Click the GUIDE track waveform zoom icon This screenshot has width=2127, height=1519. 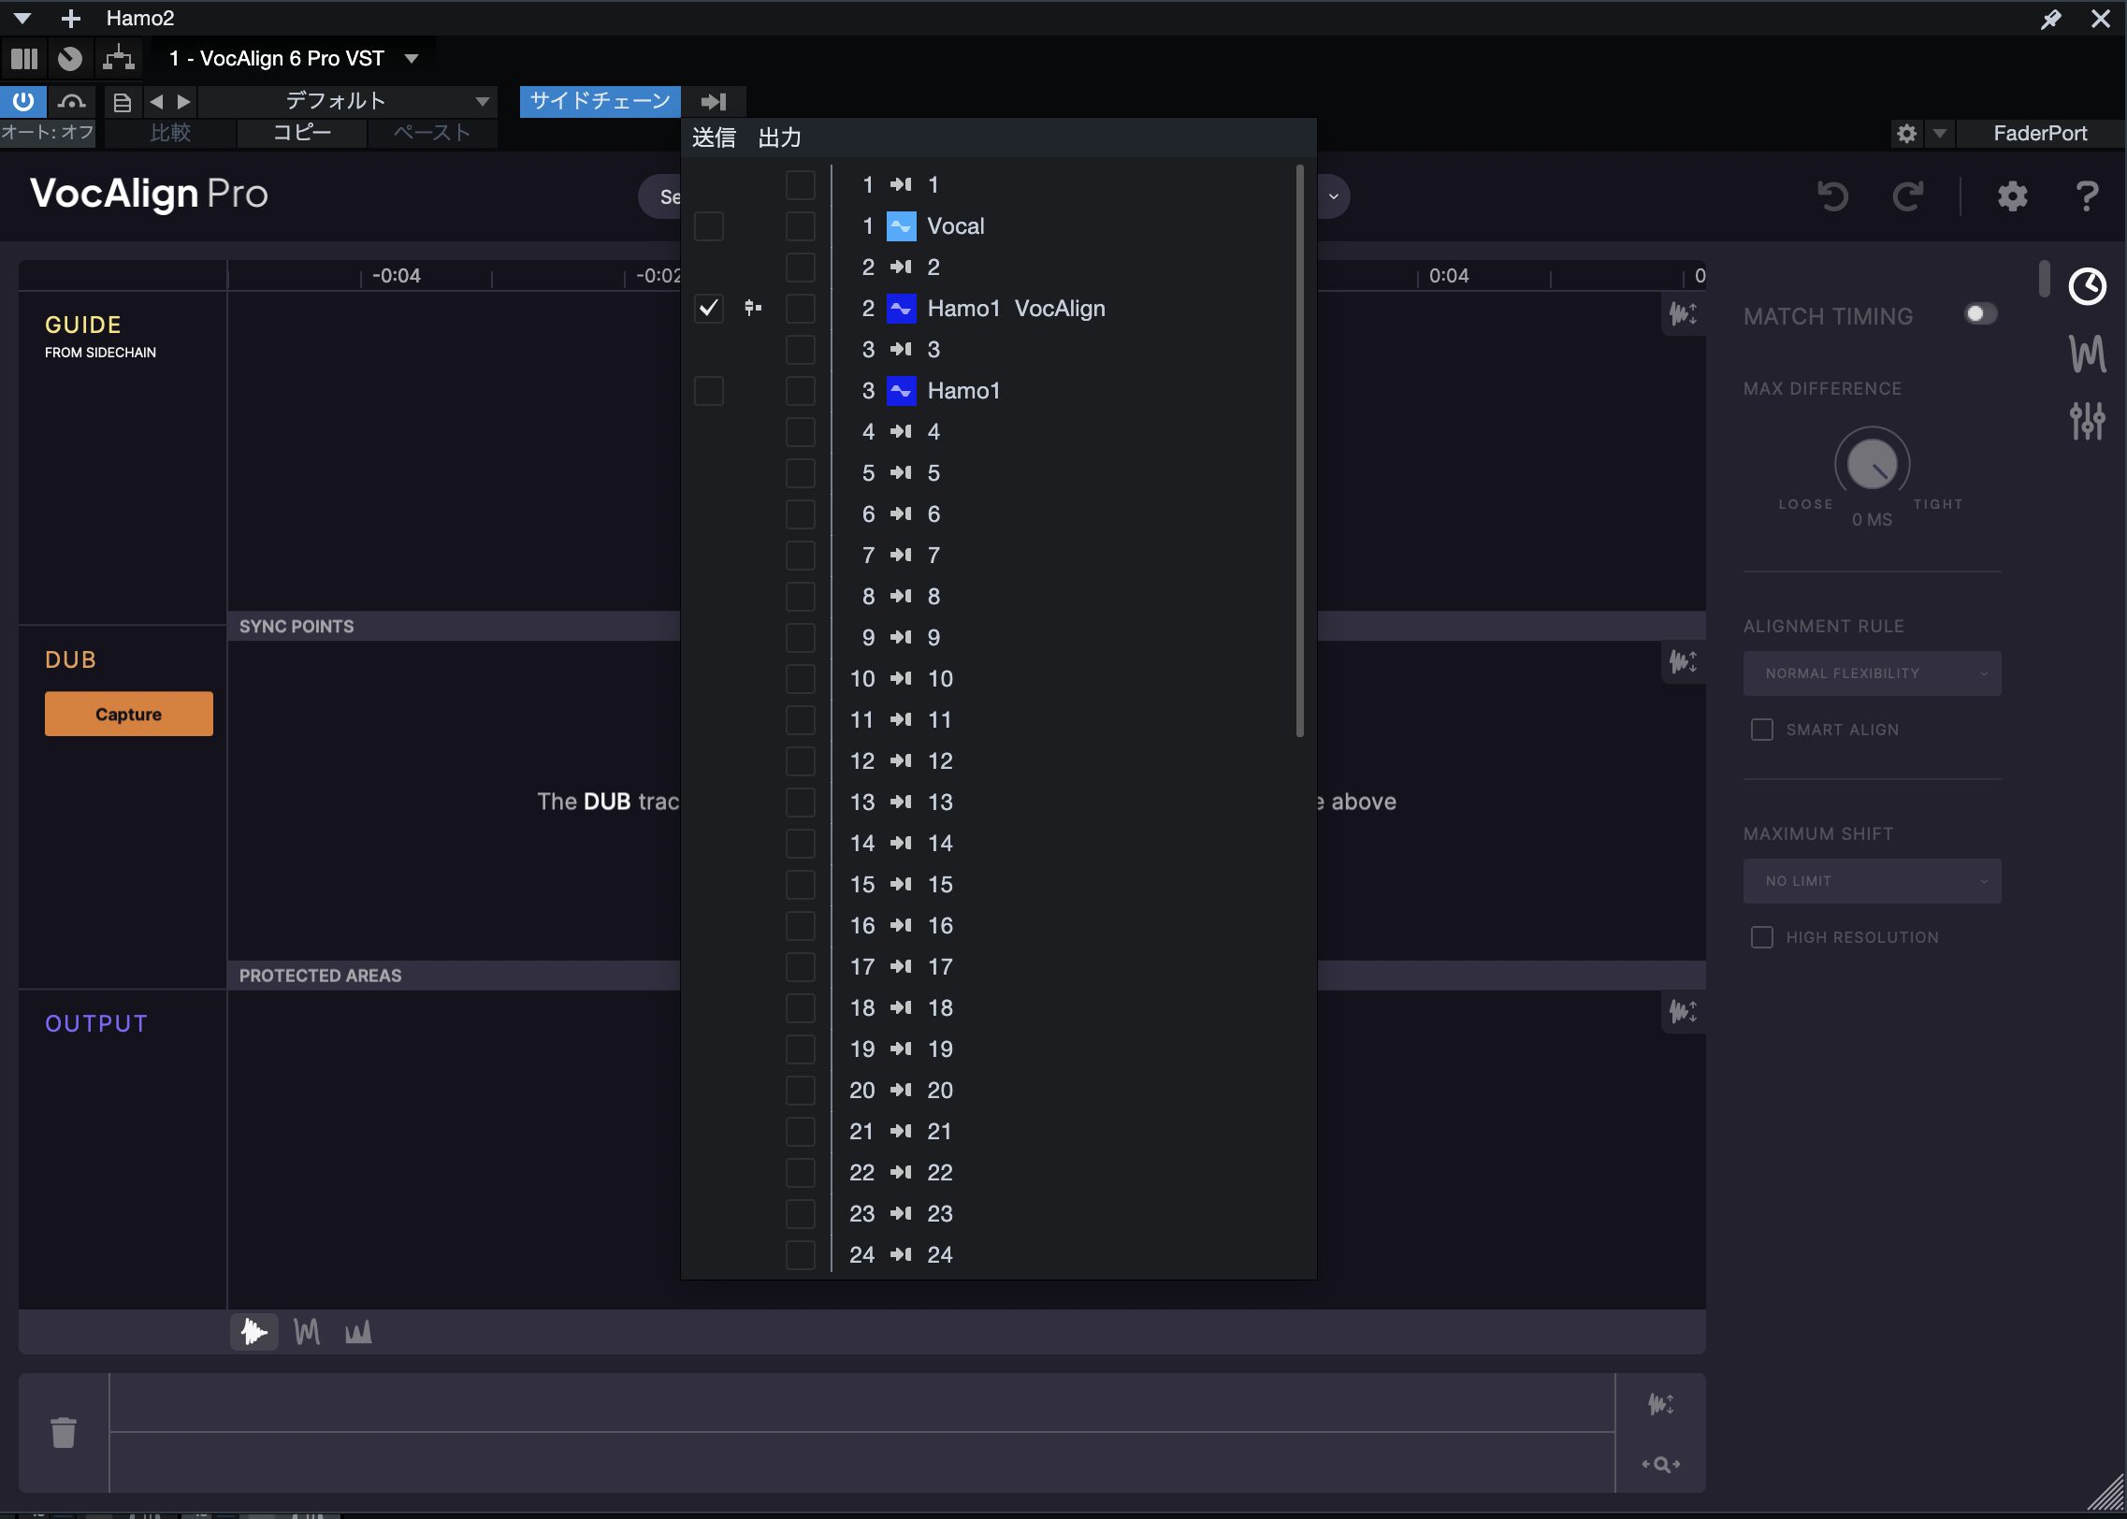(x=1683, y=313)
